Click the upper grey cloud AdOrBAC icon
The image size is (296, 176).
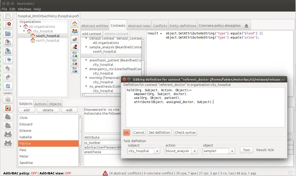click(8, 117)
